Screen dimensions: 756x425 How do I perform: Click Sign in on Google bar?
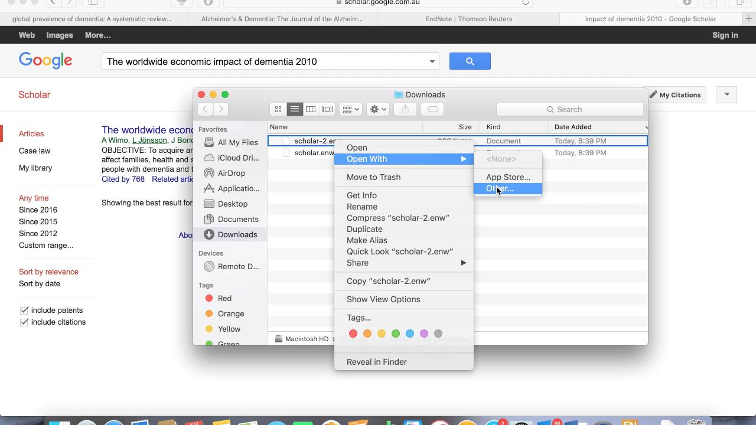coord(725,35)
